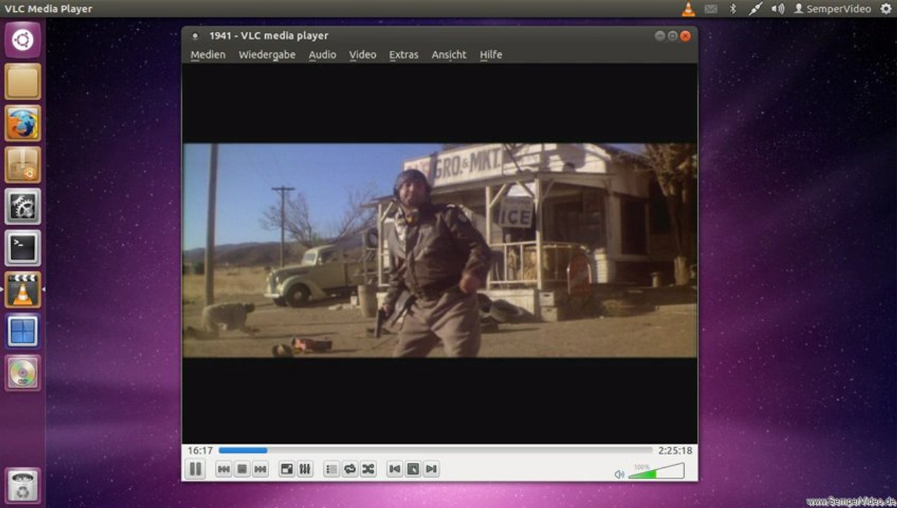Show the playlist view
Viewport: 897px width, 508px height.
[331, 469]
